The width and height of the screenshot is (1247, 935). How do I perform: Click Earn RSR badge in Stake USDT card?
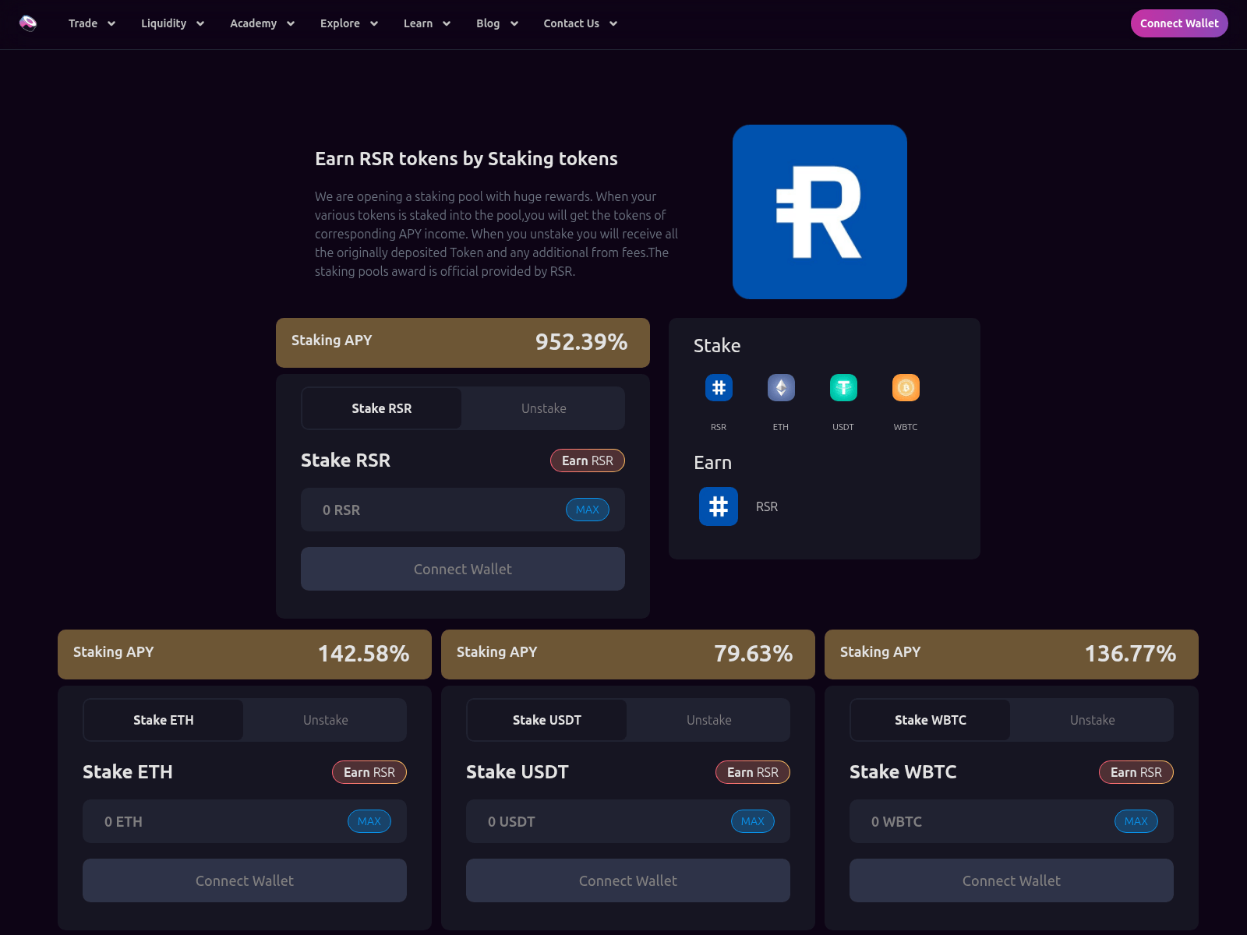pos(753,772)
